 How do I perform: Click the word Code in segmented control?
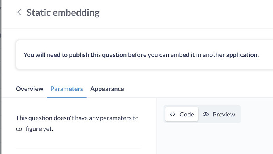tap(187, 115)
